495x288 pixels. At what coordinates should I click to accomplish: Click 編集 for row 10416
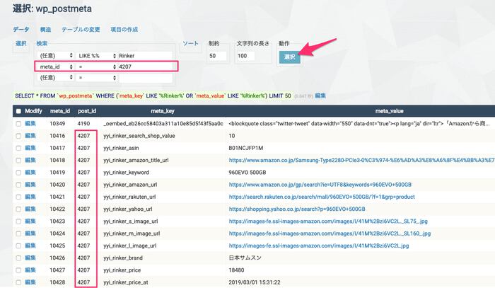(x=30, y=136)
